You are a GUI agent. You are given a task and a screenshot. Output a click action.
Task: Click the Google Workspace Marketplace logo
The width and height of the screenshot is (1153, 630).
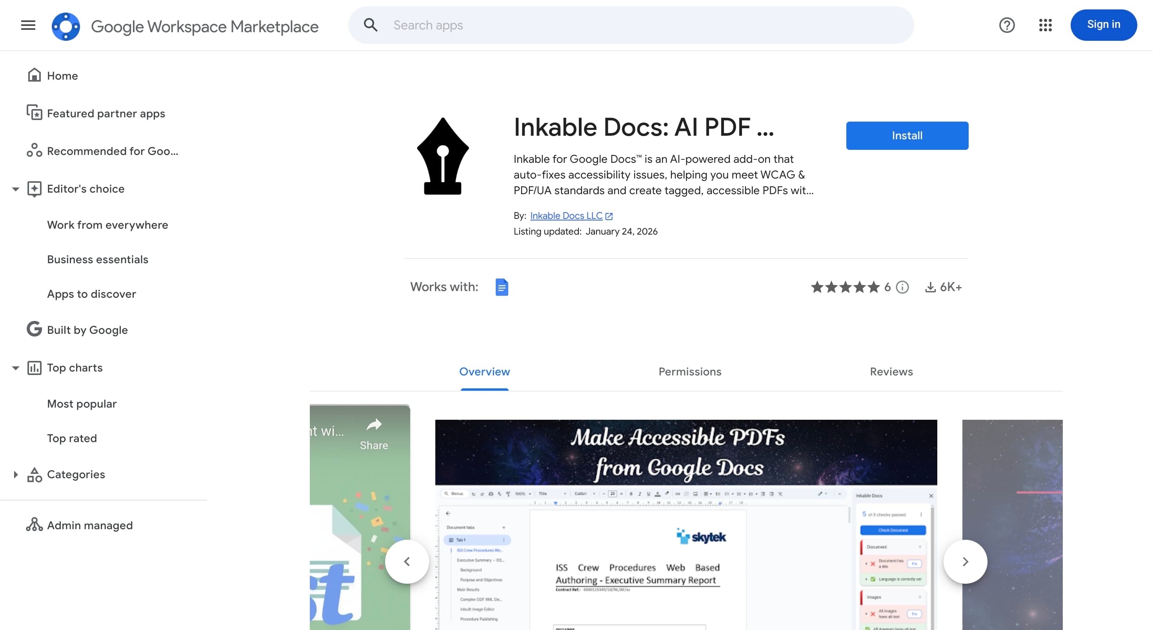66,26
